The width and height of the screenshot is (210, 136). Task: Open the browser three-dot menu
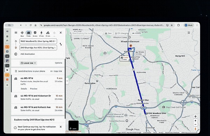pyautogui.click(x=197, y=25)
